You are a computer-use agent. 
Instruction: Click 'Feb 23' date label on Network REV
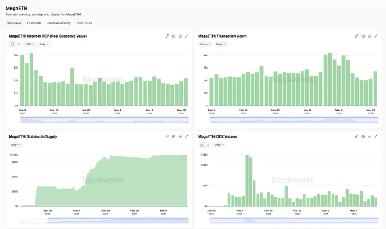pyautogui.click(x=86, y=111)
